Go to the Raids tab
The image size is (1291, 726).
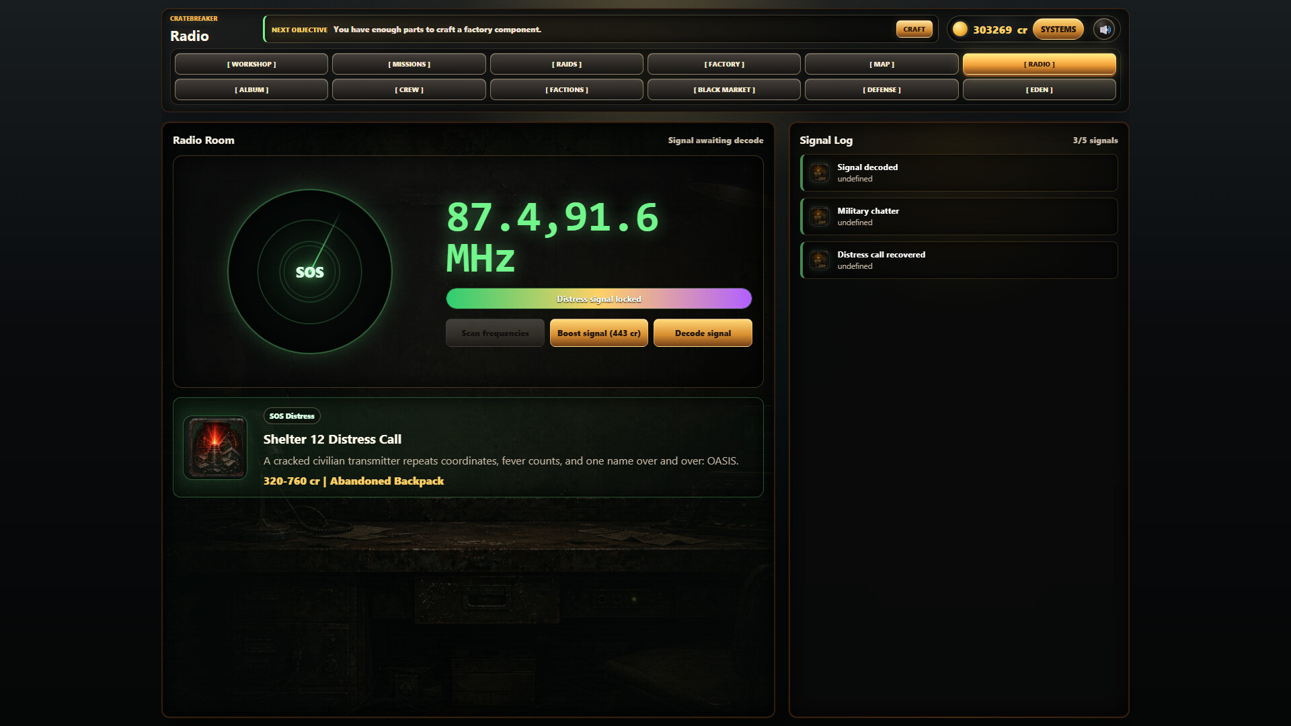(567, 65)
